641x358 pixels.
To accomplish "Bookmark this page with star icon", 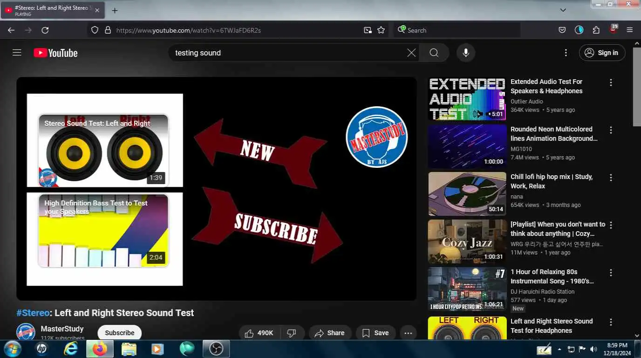I will [x=381, y=30].
